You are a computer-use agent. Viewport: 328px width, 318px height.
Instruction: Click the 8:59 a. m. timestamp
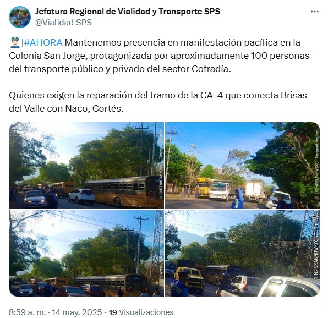pyautogui.click(x=27, y=312)
